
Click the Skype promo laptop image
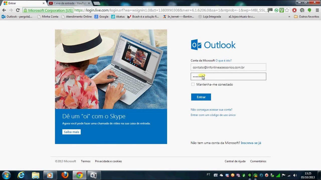pyautogui.click(x=111, y=69)
